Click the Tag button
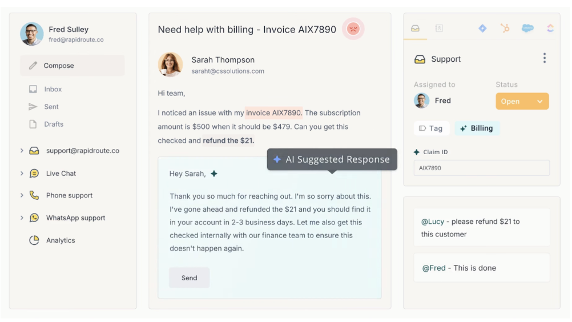This screenshot has height=322, width=572. pos(431,128)
